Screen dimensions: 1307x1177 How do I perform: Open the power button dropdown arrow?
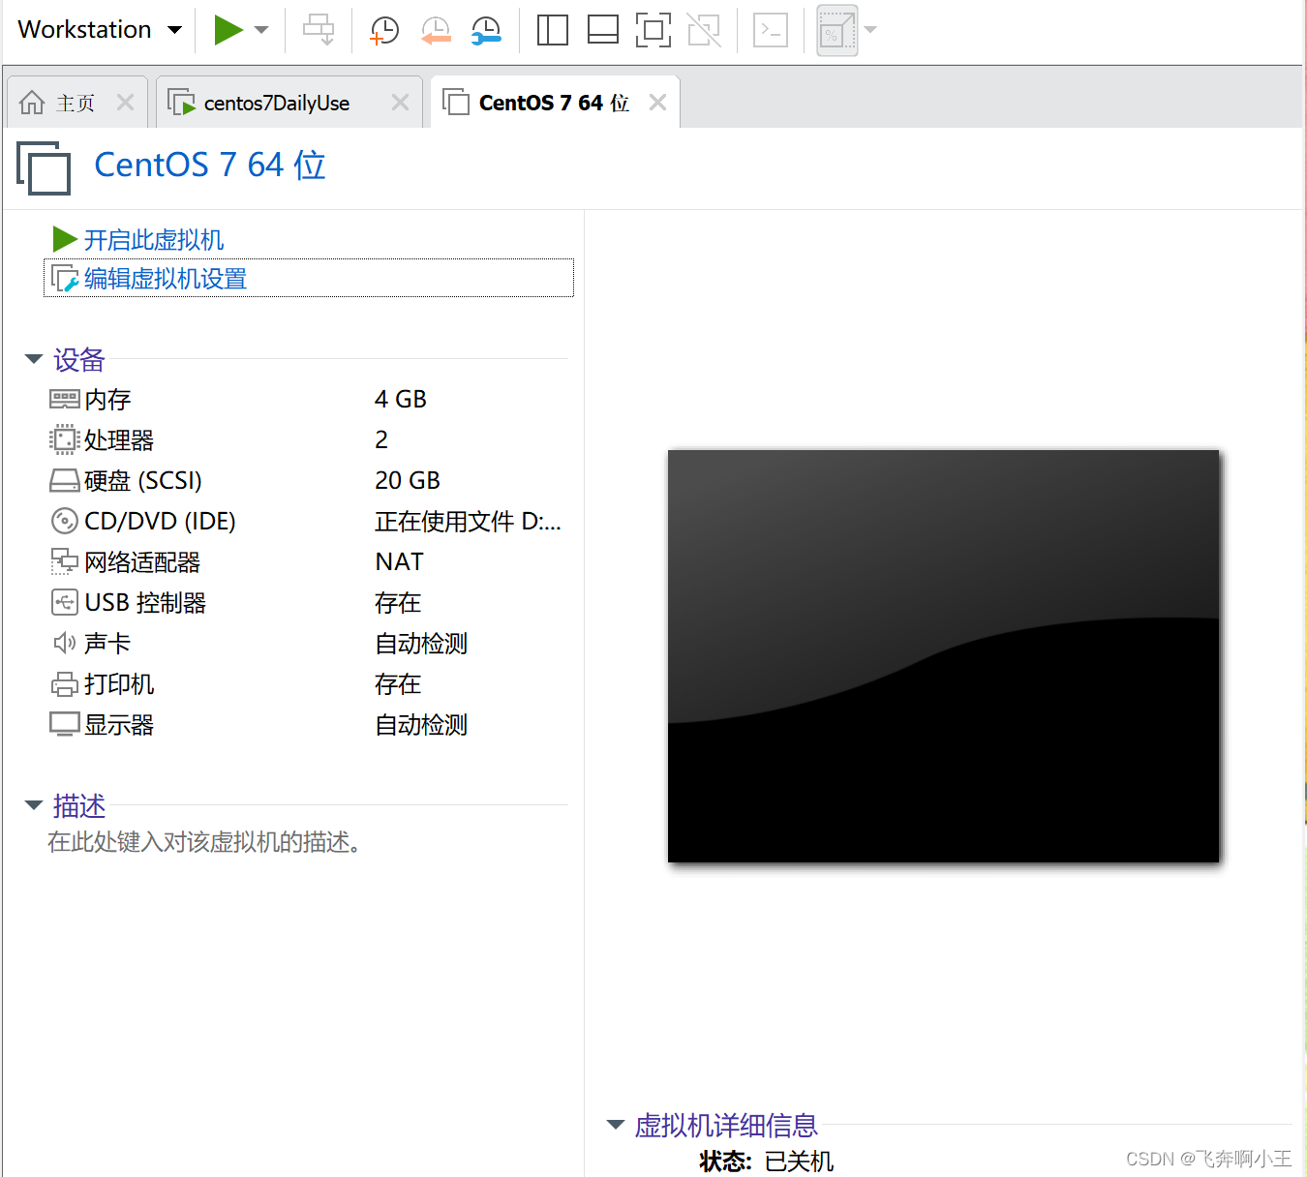point(259,30)
